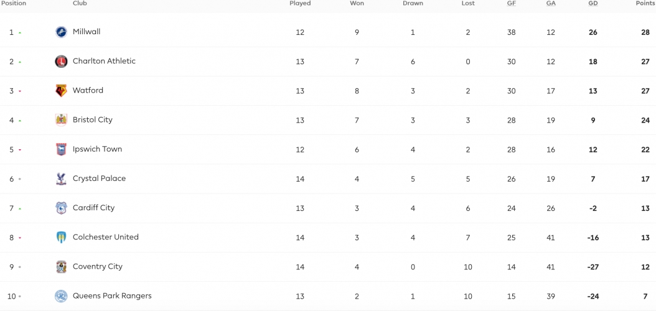Click the Bristol City club badge
Screen dimensions: 656x311
click(x=61, y=120)
